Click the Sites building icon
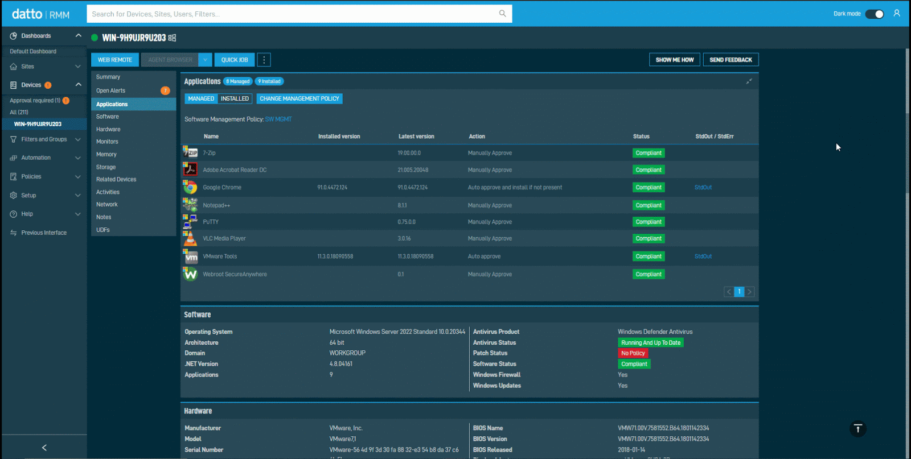 tap(13, 67)
